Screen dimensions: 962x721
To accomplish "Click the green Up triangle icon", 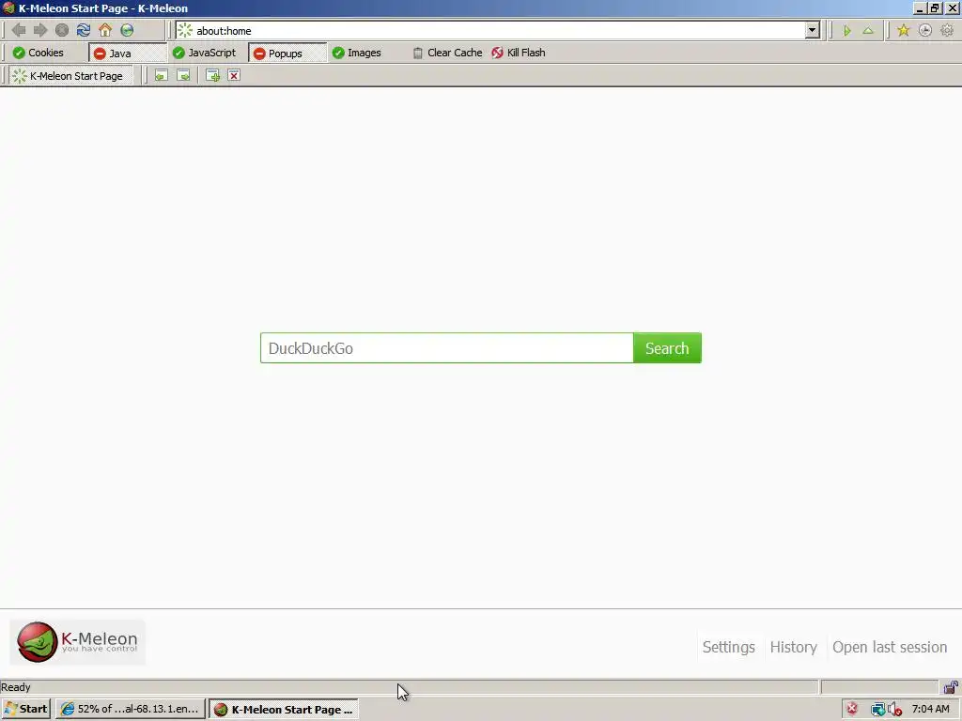I will coord(868,31).
